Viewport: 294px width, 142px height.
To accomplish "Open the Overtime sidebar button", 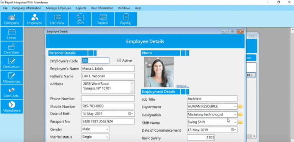I will [11, 48].
